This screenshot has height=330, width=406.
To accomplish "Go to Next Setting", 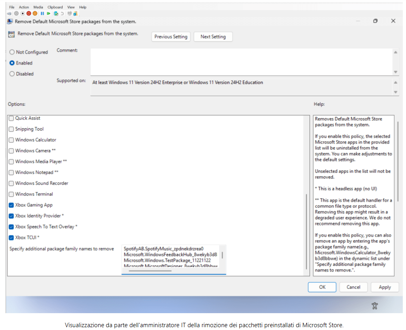I will click(x=213, y=36).
